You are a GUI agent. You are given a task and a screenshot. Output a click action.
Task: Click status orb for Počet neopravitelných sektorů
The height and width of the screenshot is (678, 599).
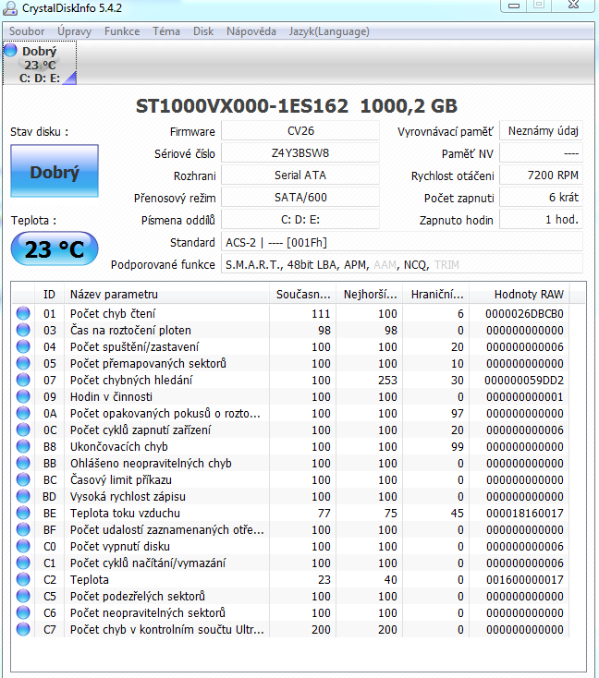point(23,613)
